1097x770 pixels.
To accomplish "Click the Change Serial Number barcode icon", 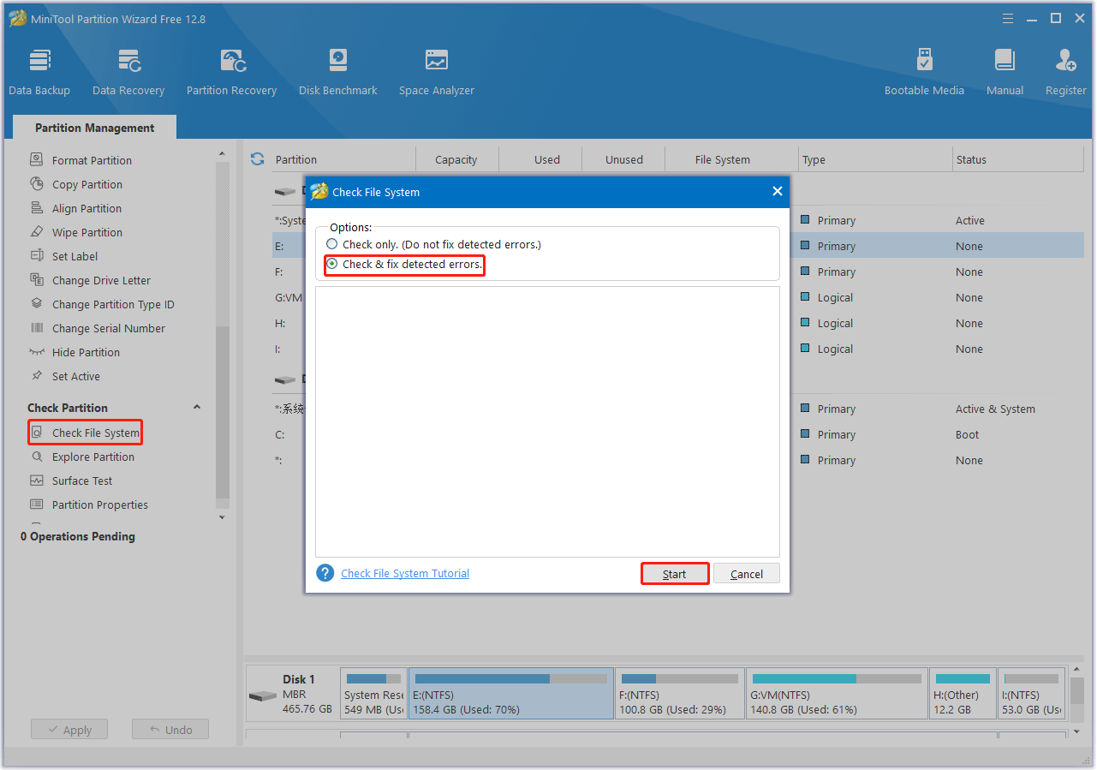I will tap(37, 328).
